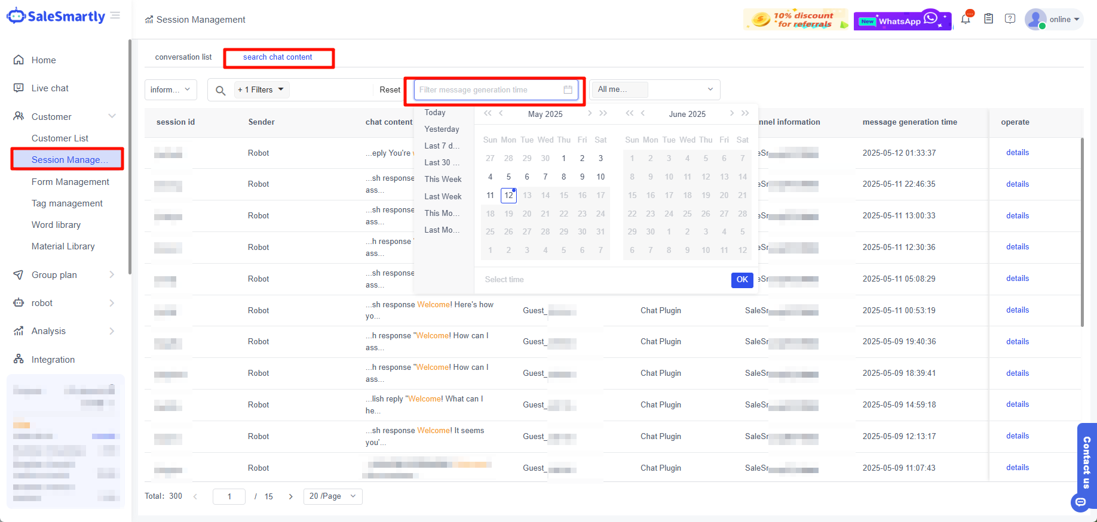Open the WhatsApp promo banner
The width and height of the screenshot is (1097, 522).
coord(902,20)
